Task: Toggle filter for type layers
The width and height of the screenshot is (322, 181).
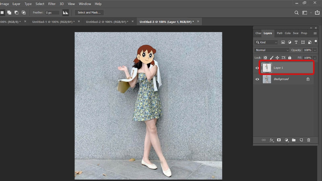Action: [296, 42]
